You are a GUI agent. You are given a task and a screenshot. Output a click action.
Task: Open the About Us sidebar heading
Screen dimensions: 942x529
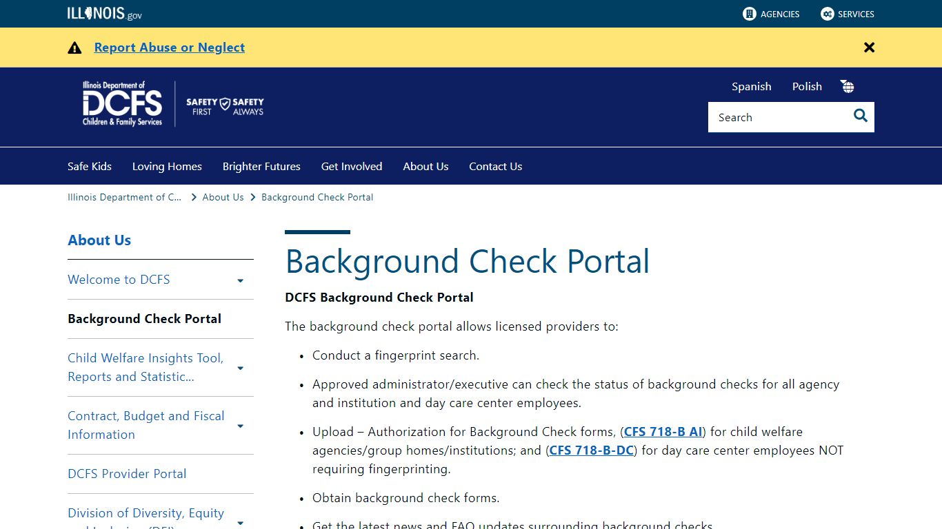click(99, 240)
